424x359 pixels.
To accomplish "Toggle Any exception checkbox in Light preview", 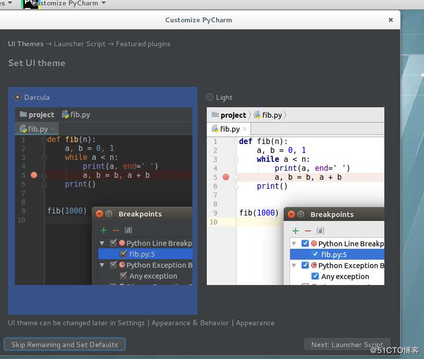I will [315, 276].
